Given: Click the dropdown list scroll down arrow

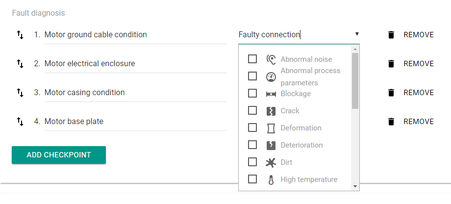Looking at the screenshot, I should tap(355, 186).
